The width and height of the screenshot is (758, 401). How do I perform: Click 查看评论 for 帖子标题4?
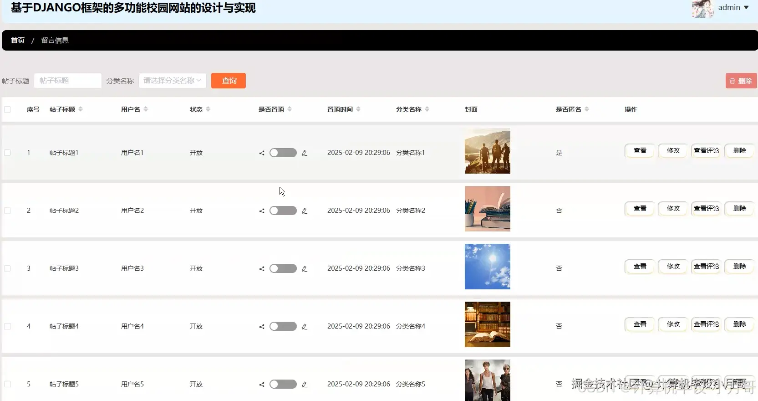(x=706, y=324)
